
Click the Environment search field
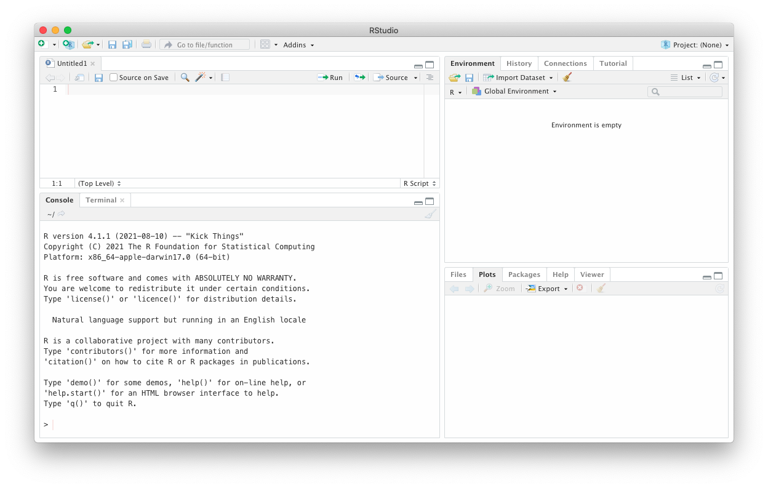[685, 92]
